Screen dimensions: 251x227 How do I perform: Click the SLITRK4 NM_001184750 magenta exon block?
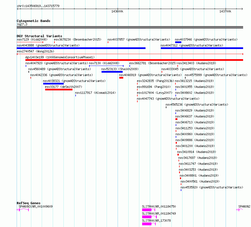[x=147, y=210]
